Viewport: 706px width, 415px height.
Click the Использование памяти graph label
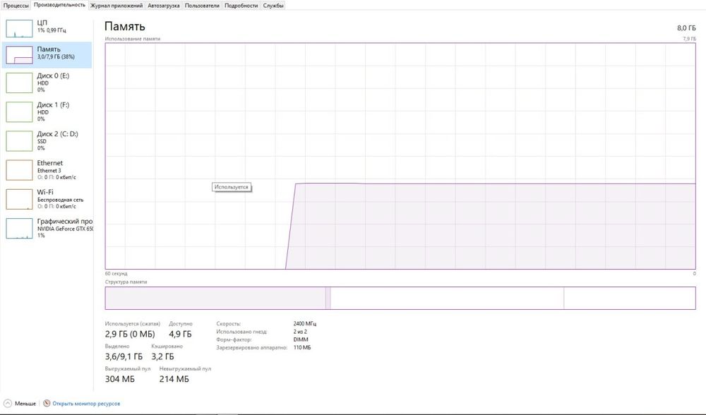click(x=133, y=39)
